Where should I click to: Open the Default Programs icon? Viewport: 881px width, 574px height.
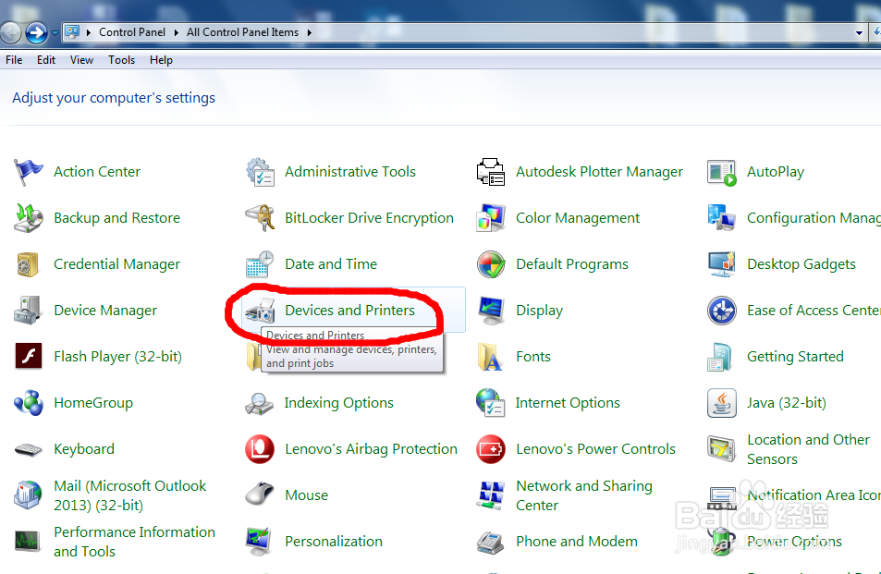pos(491,264)
